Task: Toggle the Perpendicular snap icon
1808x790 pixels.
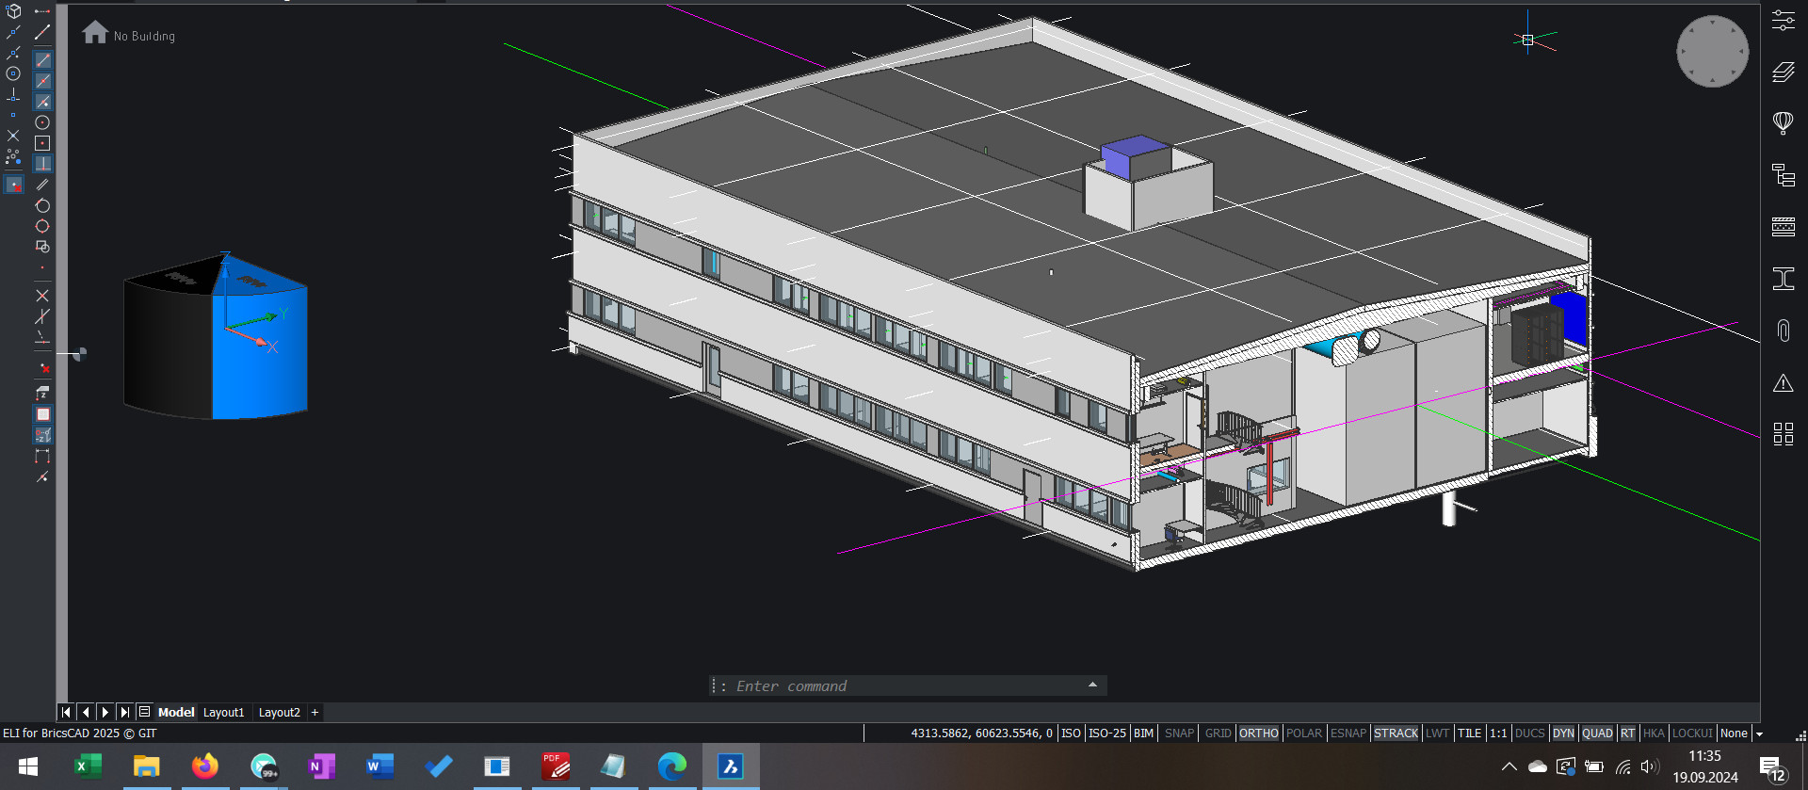Action: point(42,164)
